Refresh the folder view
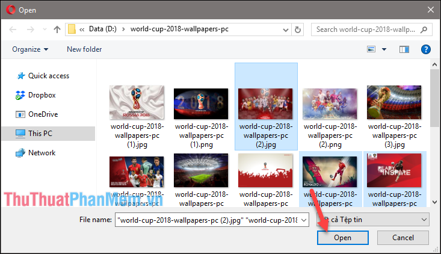 [298, 29]
